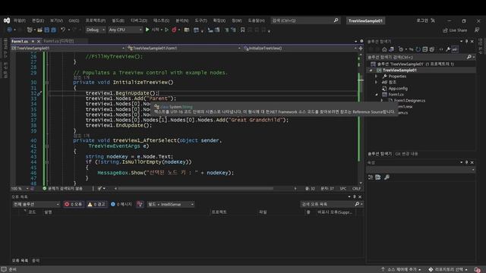
Task: Click the Preview Selected Items icon in Solution Explorer
Action: tap(455, 49)
